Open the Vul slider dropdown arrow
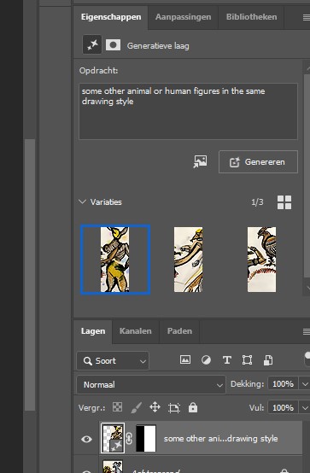The width and height of the screenshot is (310, 473). click(304, 408)
